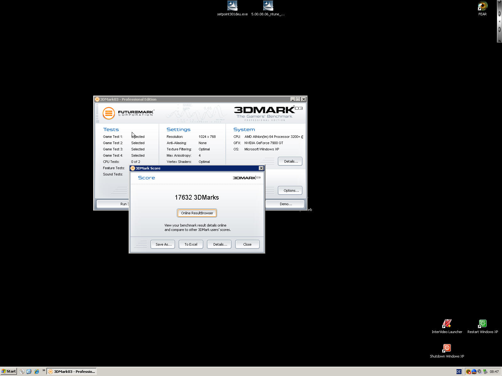Open the volume speaker tray icon
The height and width of the screenshot is (376, 502).
click(x=479, y=372)
